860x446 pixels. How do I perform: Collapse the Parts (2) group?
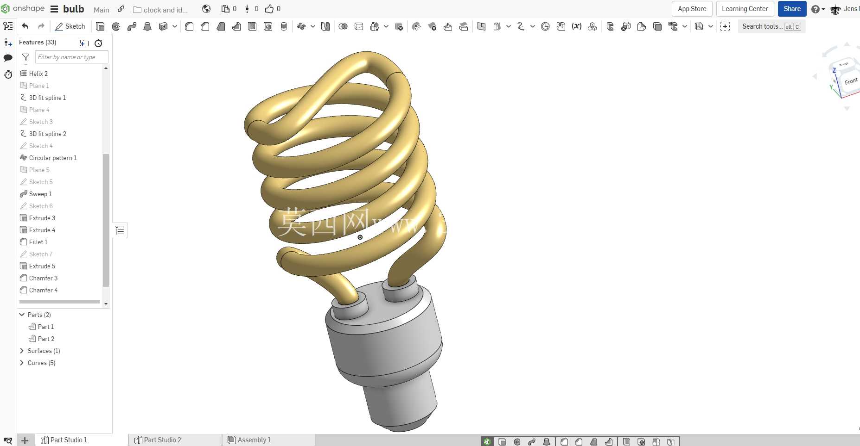coord(22,315)
